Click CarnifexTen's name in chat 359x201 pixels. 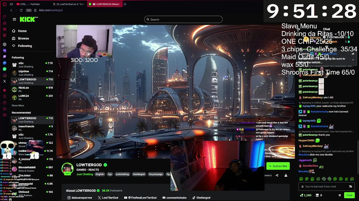click(310, 166)
